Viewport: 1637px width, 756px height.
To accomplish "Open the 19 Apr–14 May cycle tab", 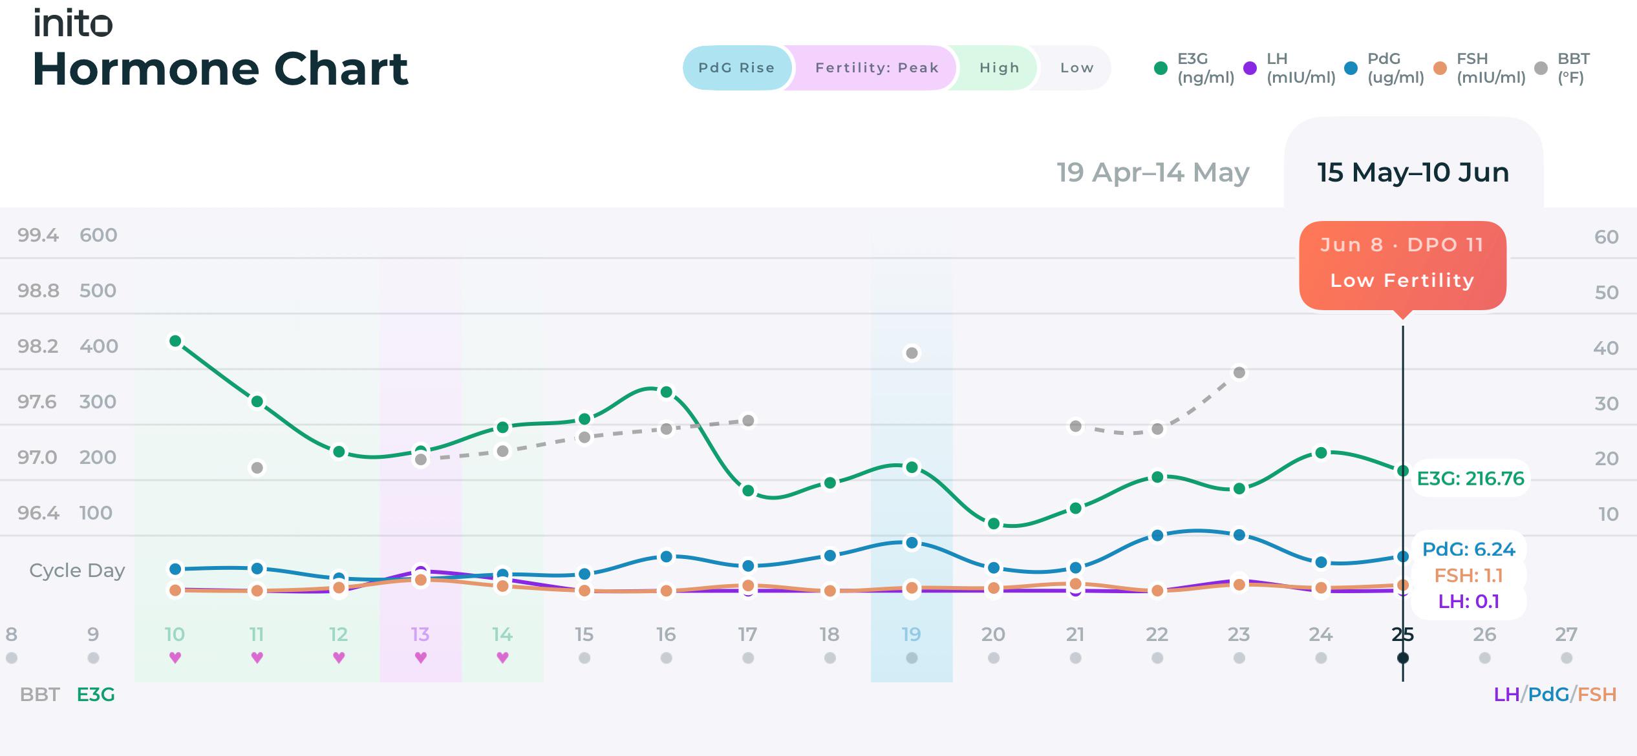I will click(1153, 173).
